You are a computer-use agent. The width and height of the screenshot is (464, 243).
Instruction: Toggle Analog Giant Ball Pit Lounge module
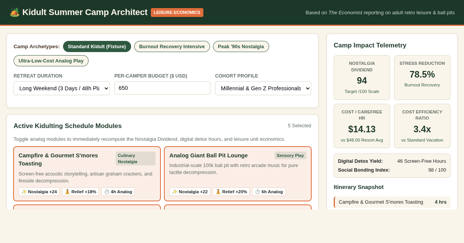click(x=238, y=174)
